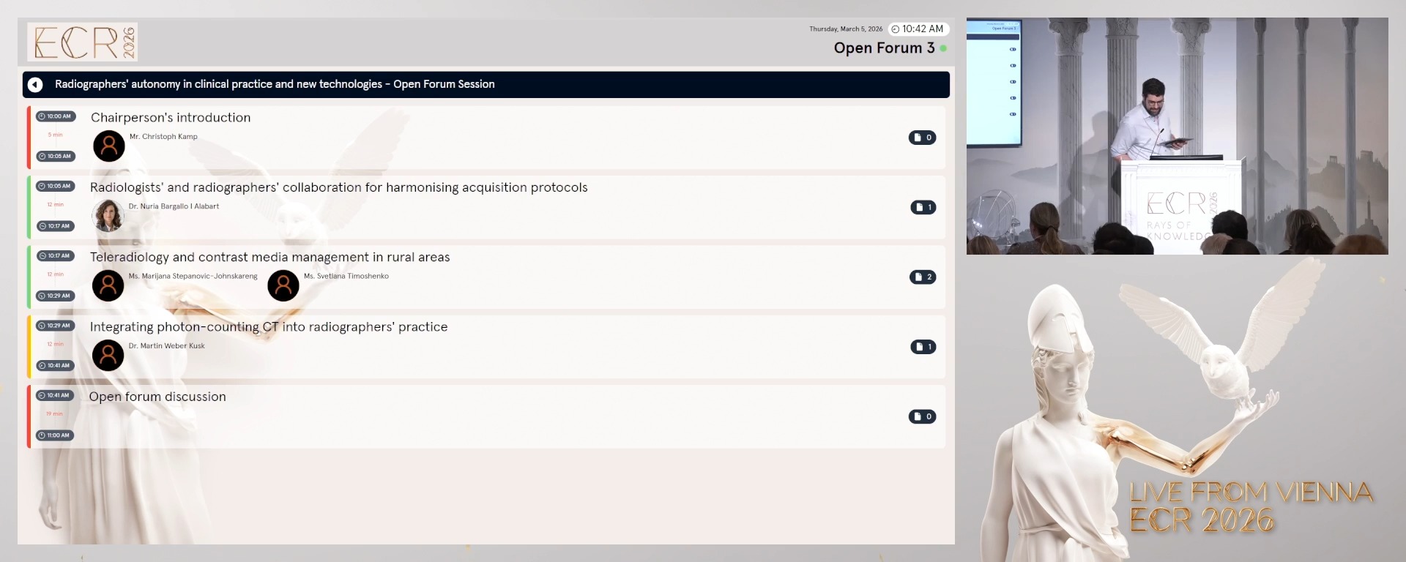The image size is (1406, 562).
Task: Click the Live from Vienna ECR 2026 banner
Action: point(1251,507)
